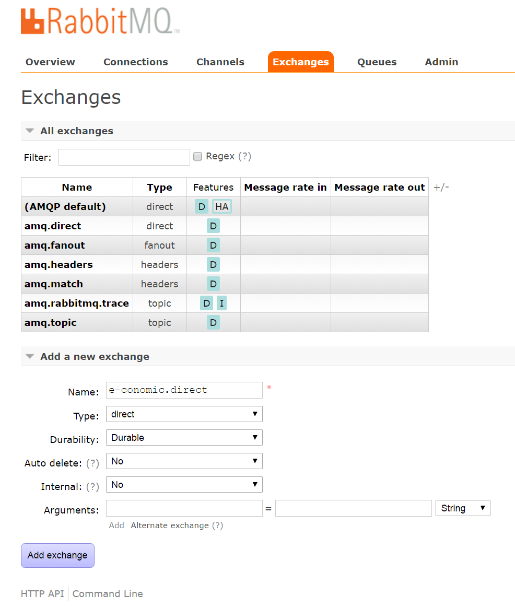The height and width of the screenshot is (607, 515).
Task: Click the +/- column chooser
Action: click(x=441, y=188)
